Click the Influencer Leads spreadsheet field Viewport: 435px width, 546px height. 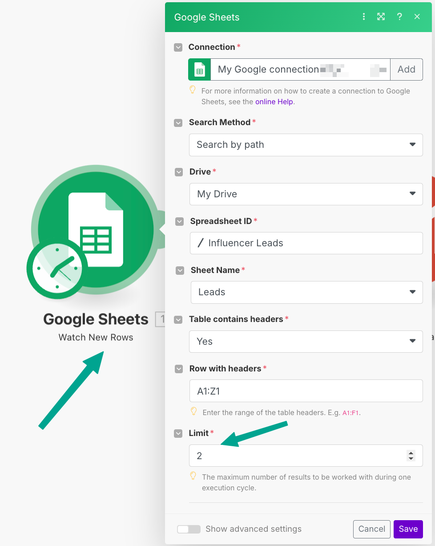tap(306, 243)
